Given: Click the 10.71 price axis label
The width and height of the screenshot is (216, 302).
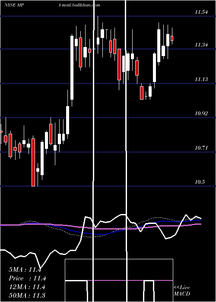Looking at the screenshot, I should 201,148.
